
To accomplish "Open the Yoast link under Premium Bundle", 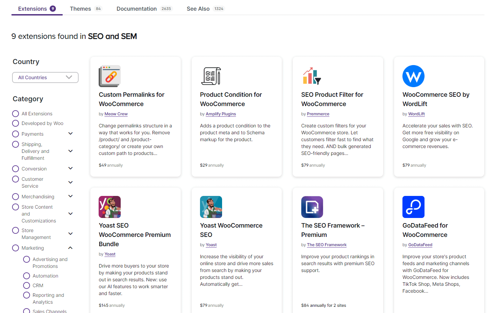I will tap(110, 254).
